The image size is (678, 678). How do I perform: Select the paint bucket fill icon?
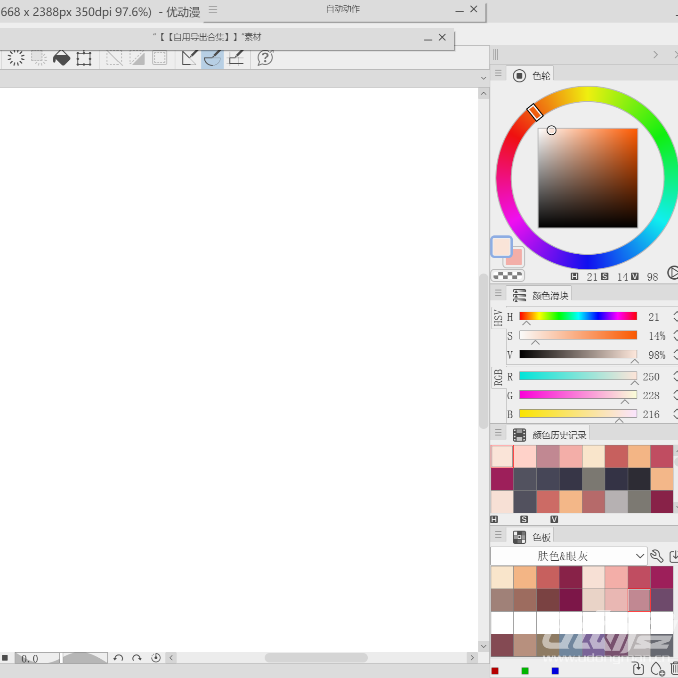[x=61, y=58]
